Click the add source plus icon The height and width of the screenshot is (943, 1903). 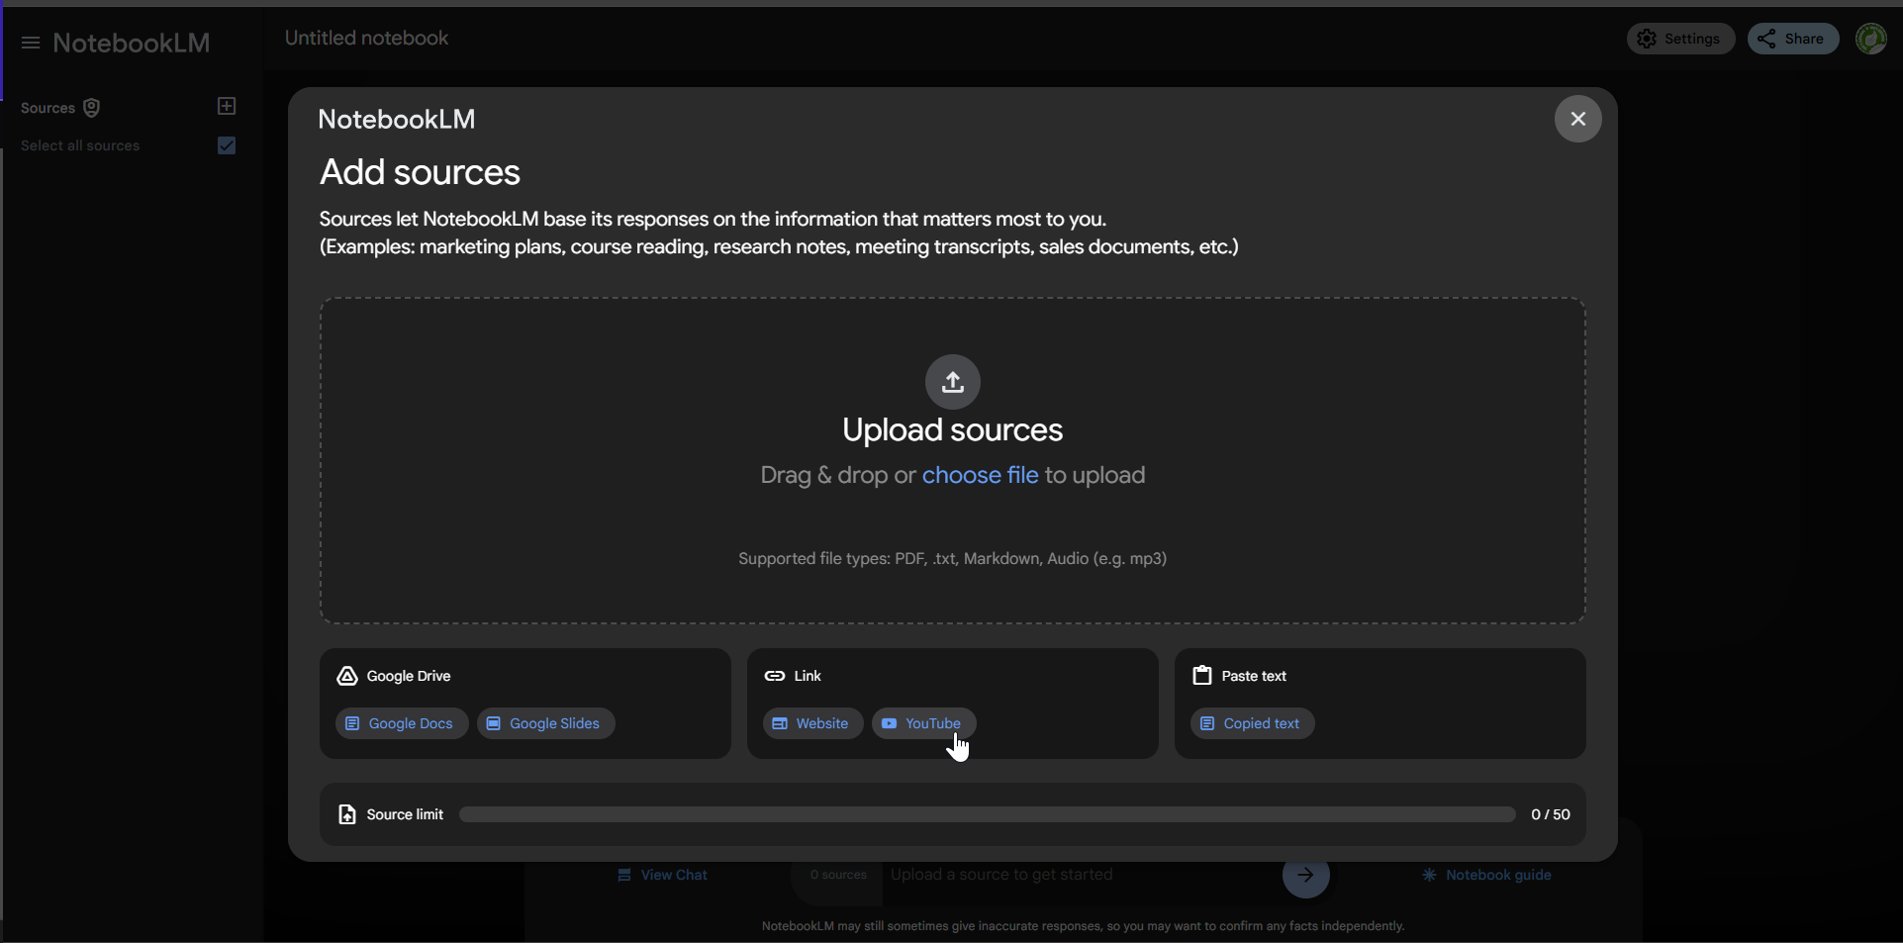(227, 106)
